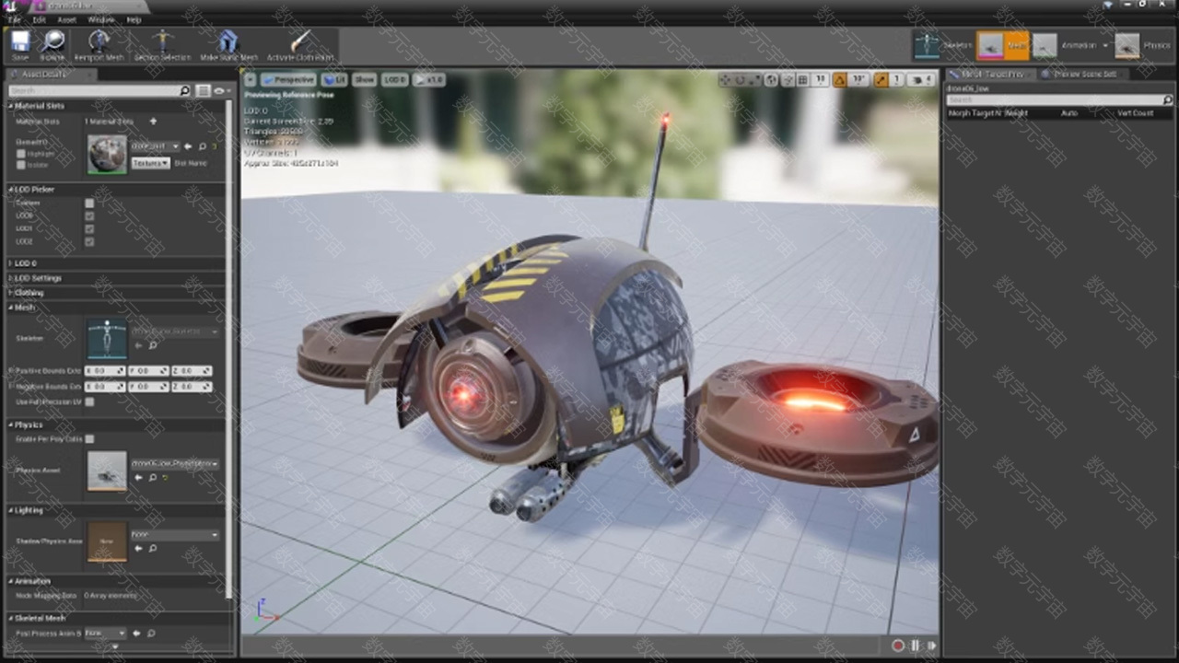Screen dimensions: 1179x663
Task: Click the Perspective viewport button
Action: (287, 80)
